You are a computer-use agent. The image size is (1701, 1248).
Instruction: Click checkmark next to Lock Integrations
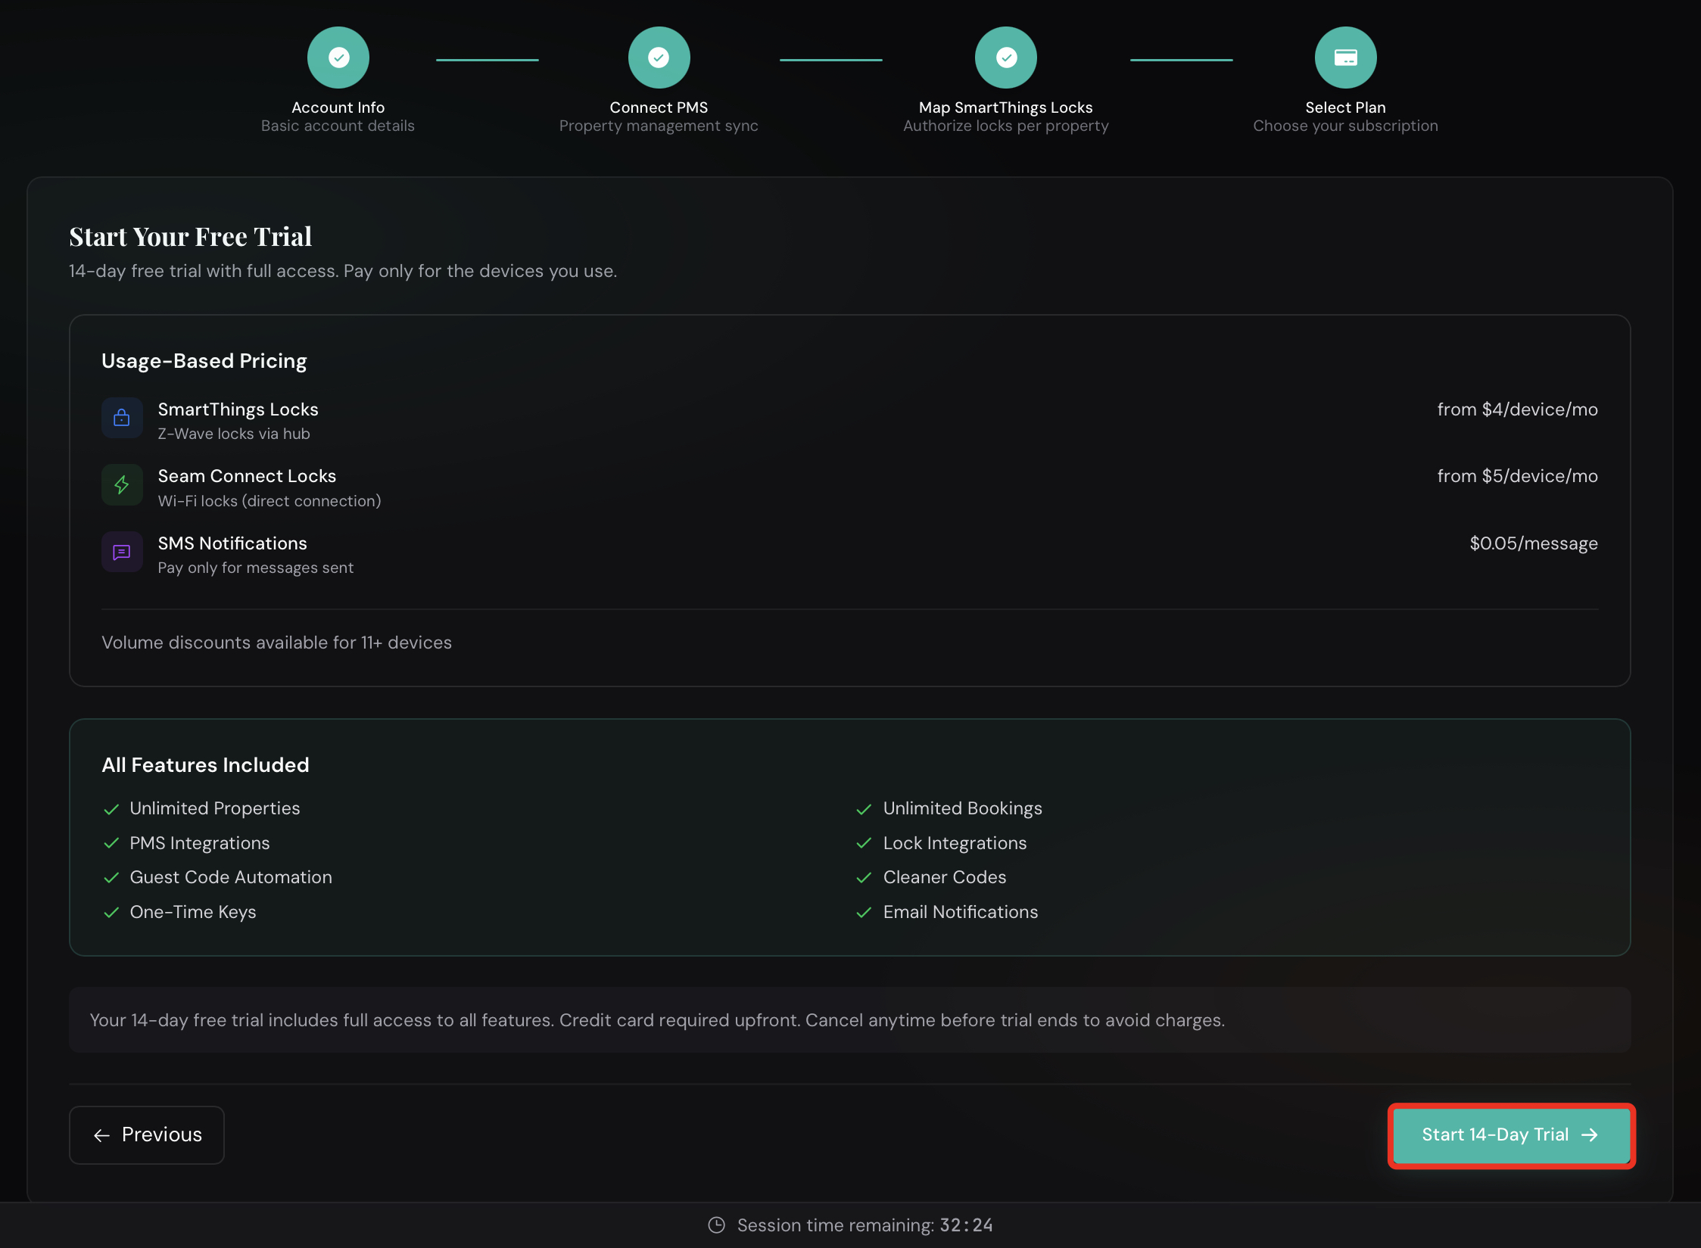click(864, 843)
